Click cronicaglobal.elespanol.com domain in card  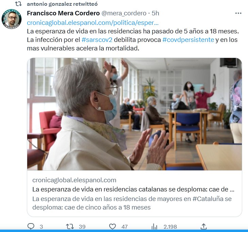pos(75,180)
